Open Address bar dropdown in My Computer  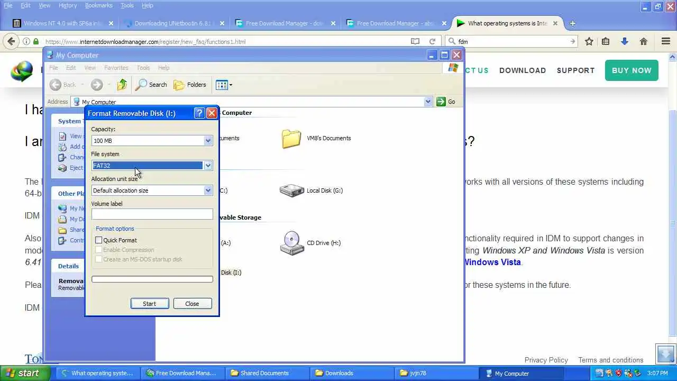point(428,102)
